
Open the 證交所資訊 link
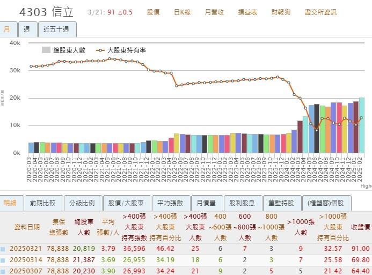[x=320, y=12]
